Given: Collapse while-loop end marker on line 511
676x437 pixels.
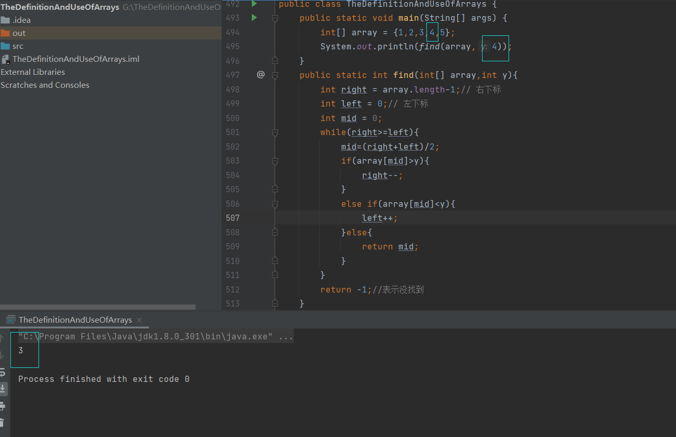Looking at the screenshot, I should (275, 275).
